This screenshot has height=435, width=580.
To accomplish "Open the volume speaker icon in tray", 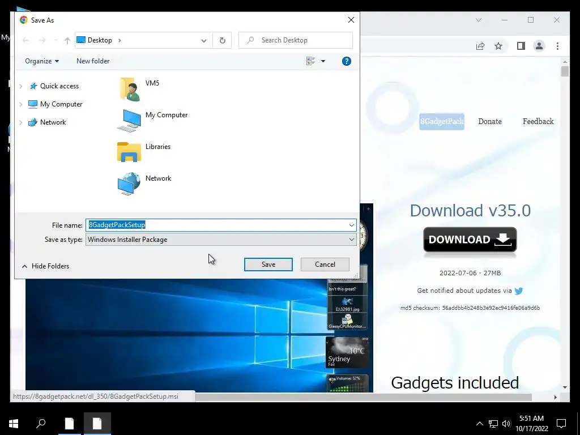I will click(x=506, y=424).
